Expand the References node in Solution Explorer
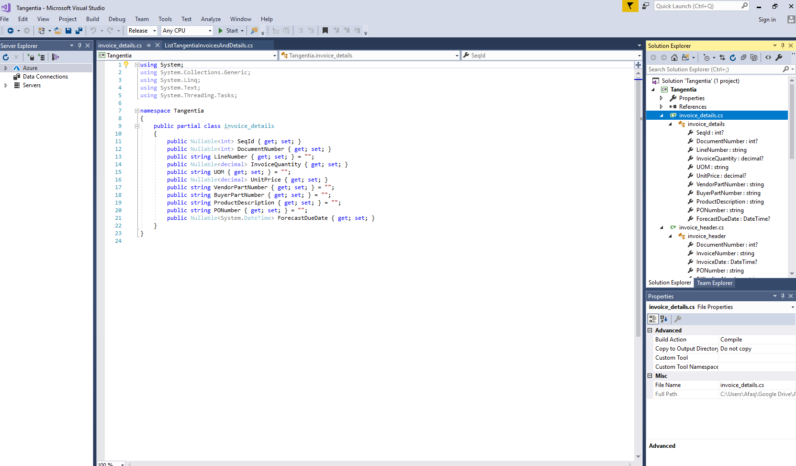The width and height of the screenshot is (796, 466). click(x=661, y=107)
